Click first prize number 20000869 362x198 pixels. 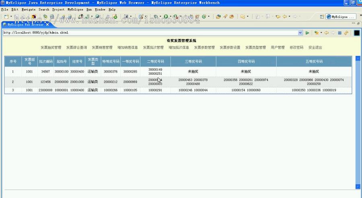coord(130,82)
